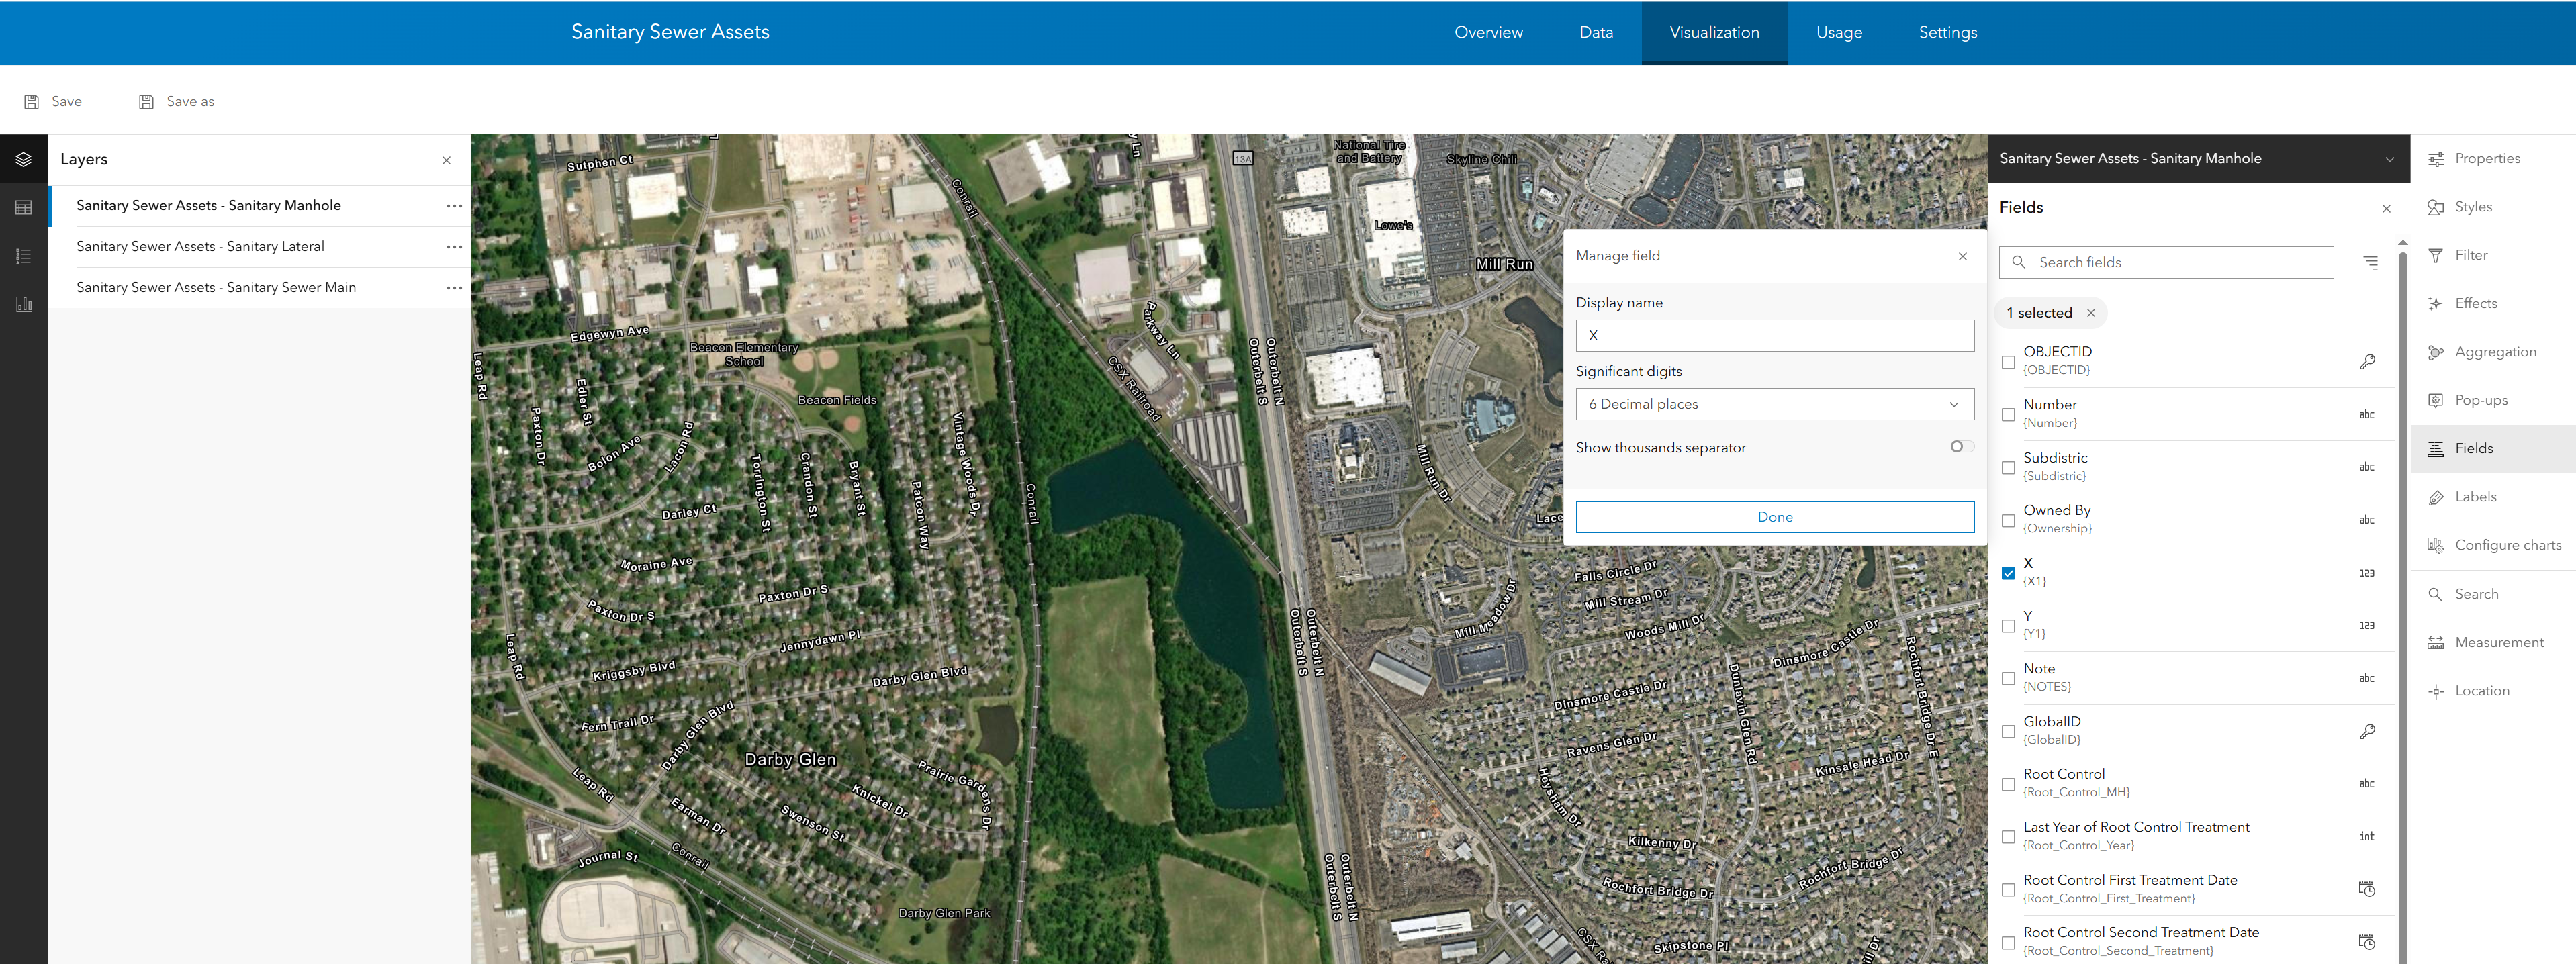Click the Done button
The width and height of the screenshot is (2576, 964).
coord(1775,516)
